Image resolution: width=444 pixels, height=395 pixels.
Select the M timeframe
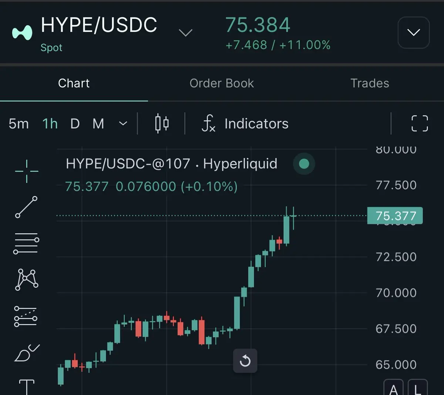[98, 124]
